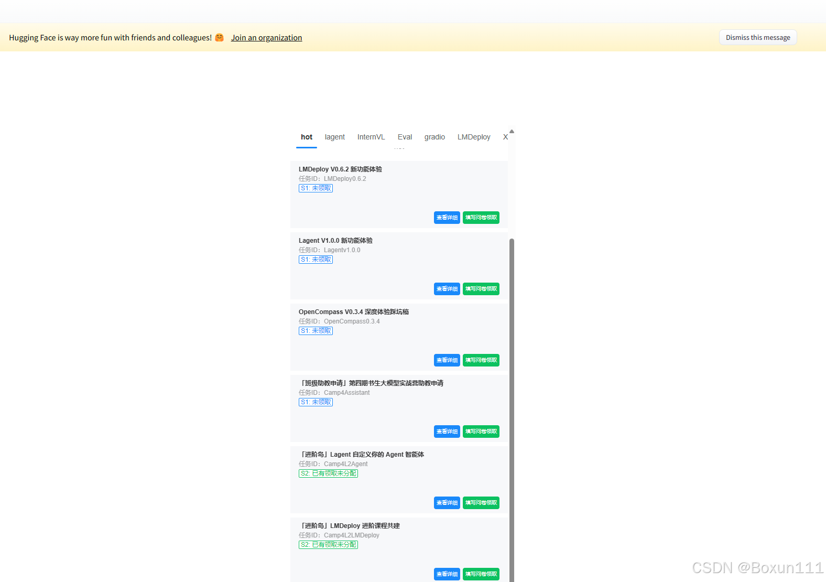Switch to the lagent tab
Image resolution: width=826 pixels, height=582 pixels.
(x=335, y=137)
